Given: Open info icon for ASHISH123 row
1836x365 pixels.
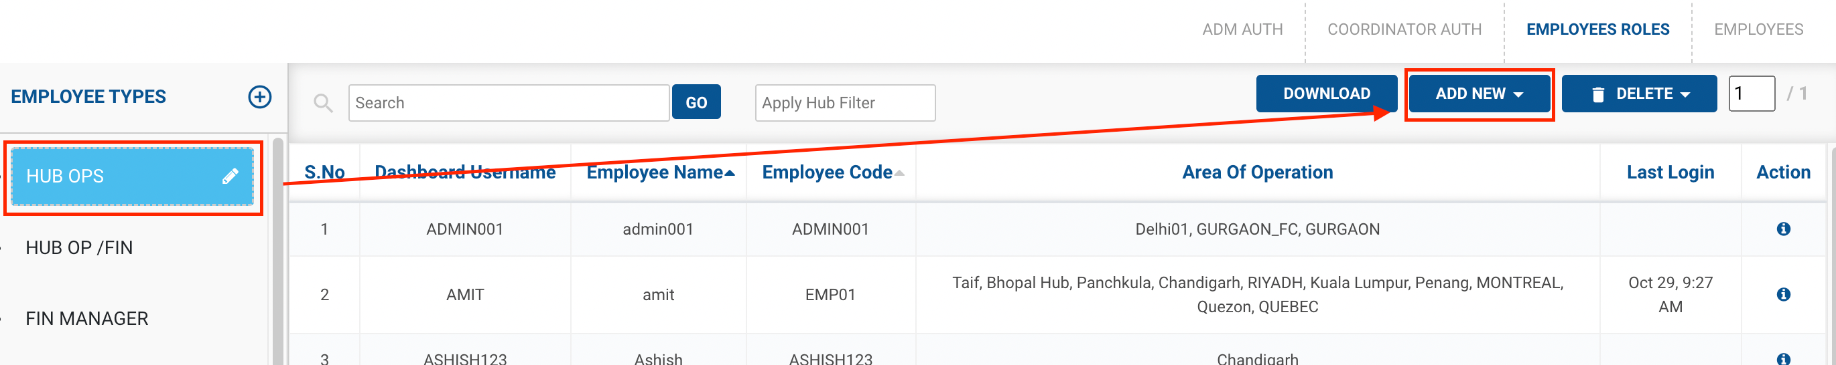Looking at the screenshot, I should (1782, 358).
